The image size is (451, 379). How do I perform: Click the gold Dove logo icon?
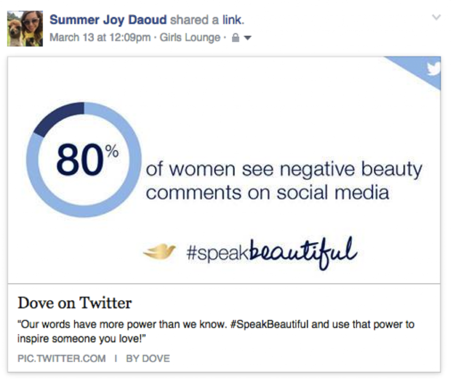(x=159, y=251)
